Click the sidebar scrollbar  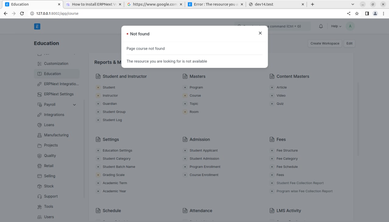point(84,149)
